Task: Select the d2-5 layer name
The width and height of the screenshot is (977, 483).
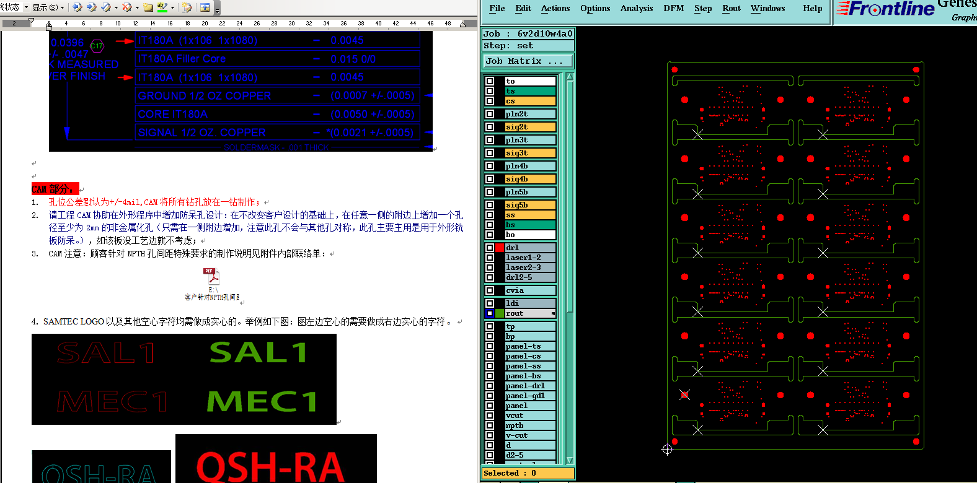Action: (531, 455)
